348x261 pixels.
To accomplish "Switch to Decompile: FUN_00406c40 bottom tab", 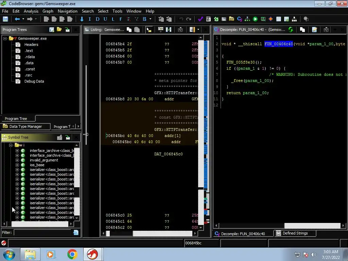I will pyautogui.click(x=243, y=234).
